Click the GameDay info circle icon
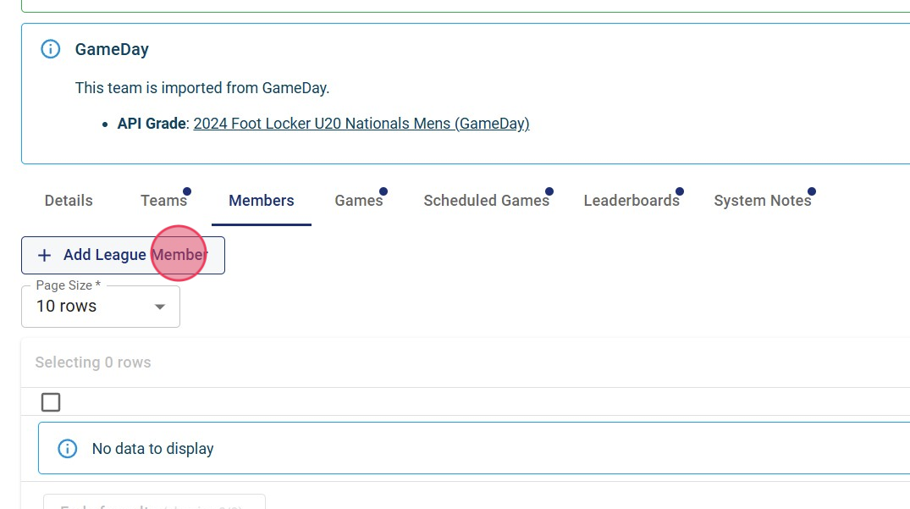910x509 pixels. (x=51, y=49)
